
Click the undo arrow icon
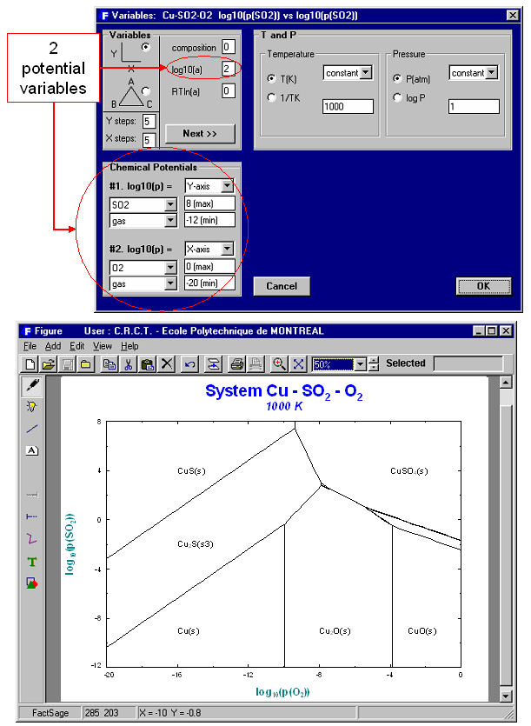189,364
